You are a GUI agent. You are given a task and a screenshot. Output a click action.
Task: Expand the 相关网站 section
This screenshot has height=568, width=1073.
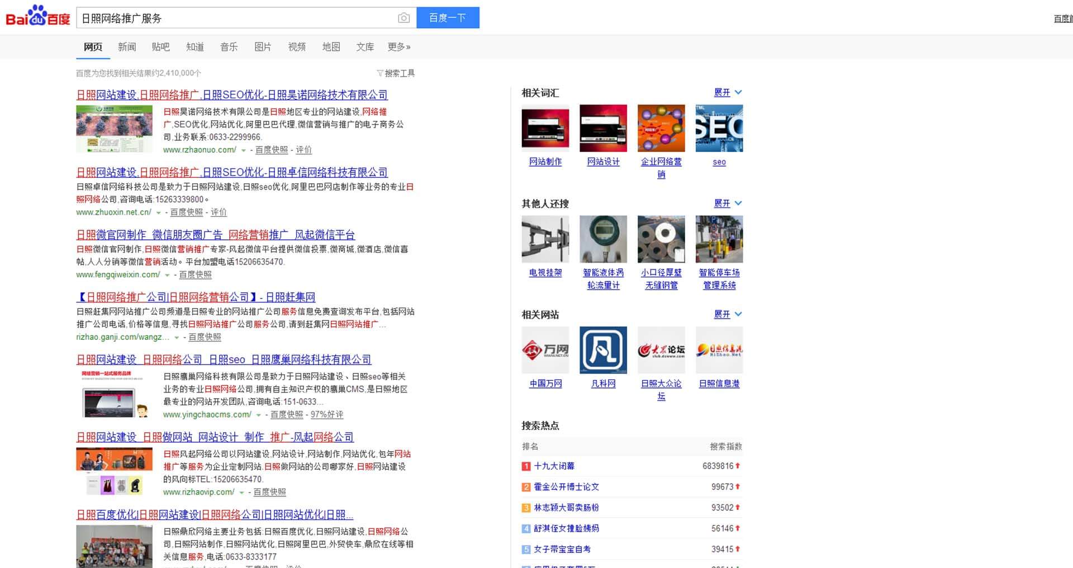click(x=728, y=314)
